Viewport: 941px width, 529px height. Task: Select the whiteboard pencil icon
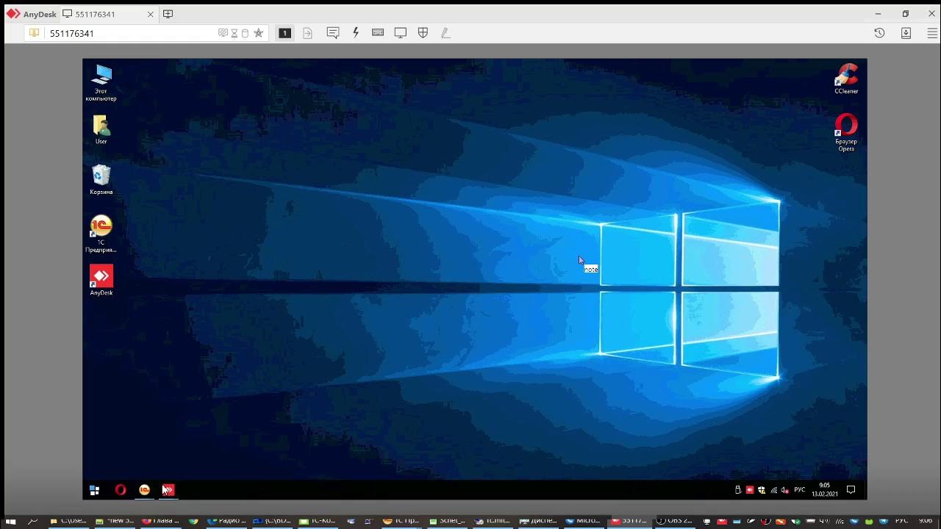446,33
